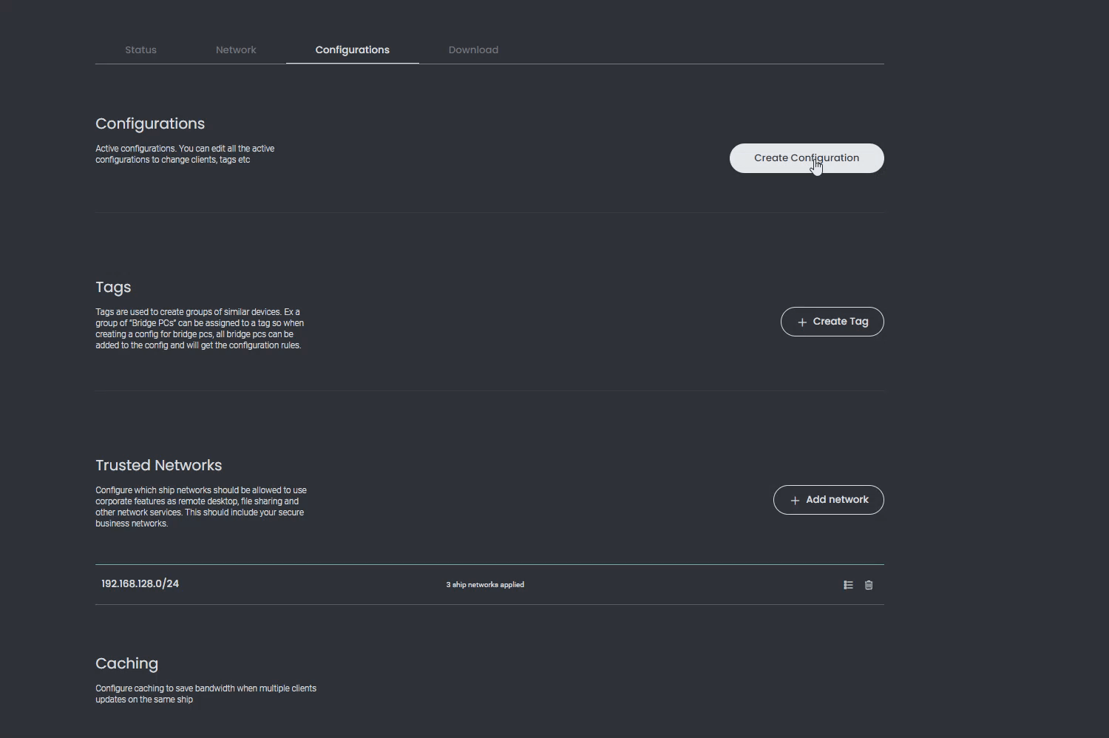The image size is (1109, 738).
Task: Click the plus icon inside the Create Tag button
Action: 802,322
